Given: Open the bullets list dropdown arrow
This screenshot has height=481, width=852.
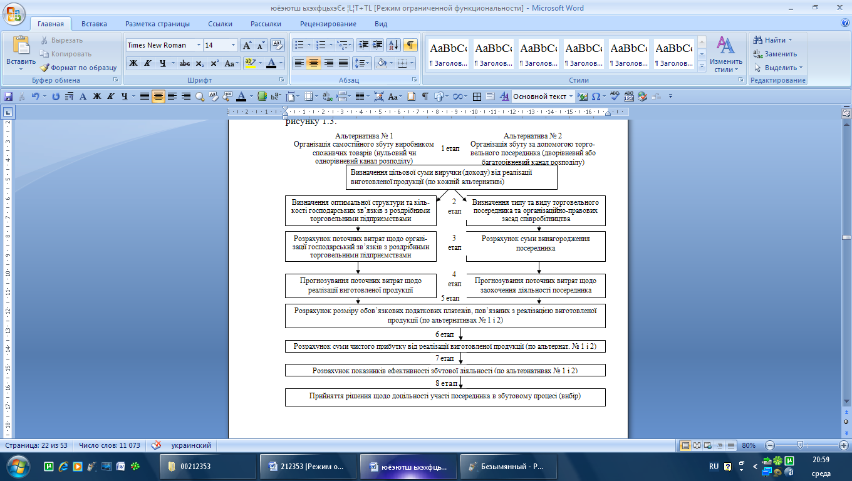Looking at the screenshot, I should click(x=309, y=45).
